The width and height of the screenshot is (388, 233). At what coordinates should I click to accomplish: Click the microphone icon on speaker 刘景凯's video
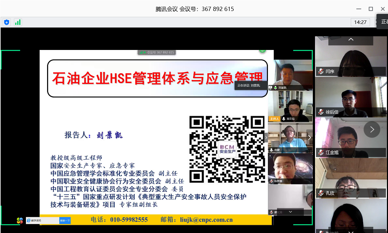[x=275, y=87]
